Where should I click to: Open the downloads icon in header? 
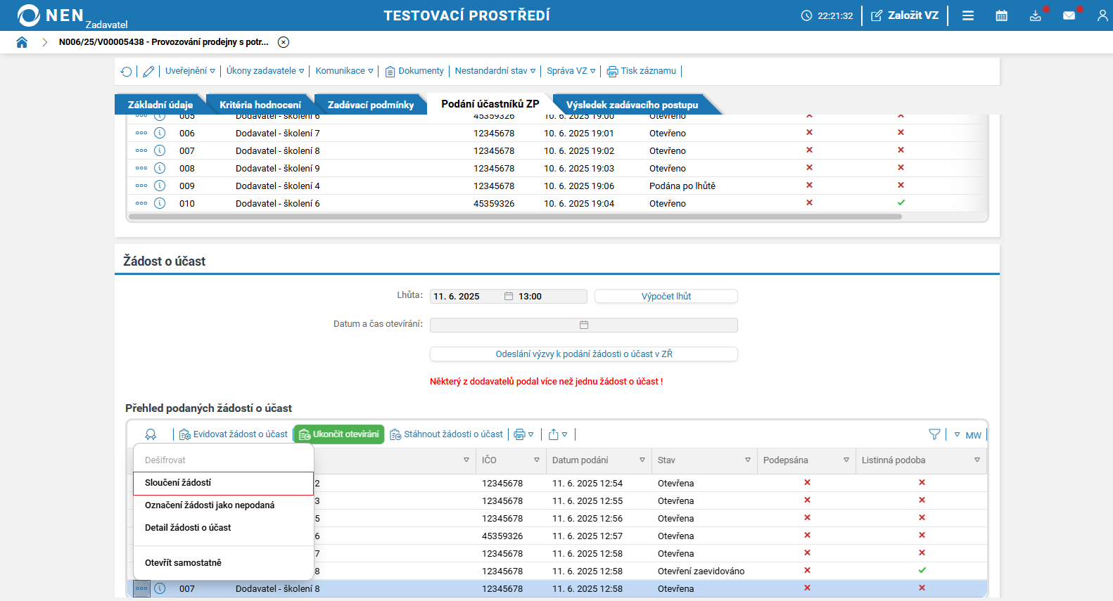pos(1036,15)
